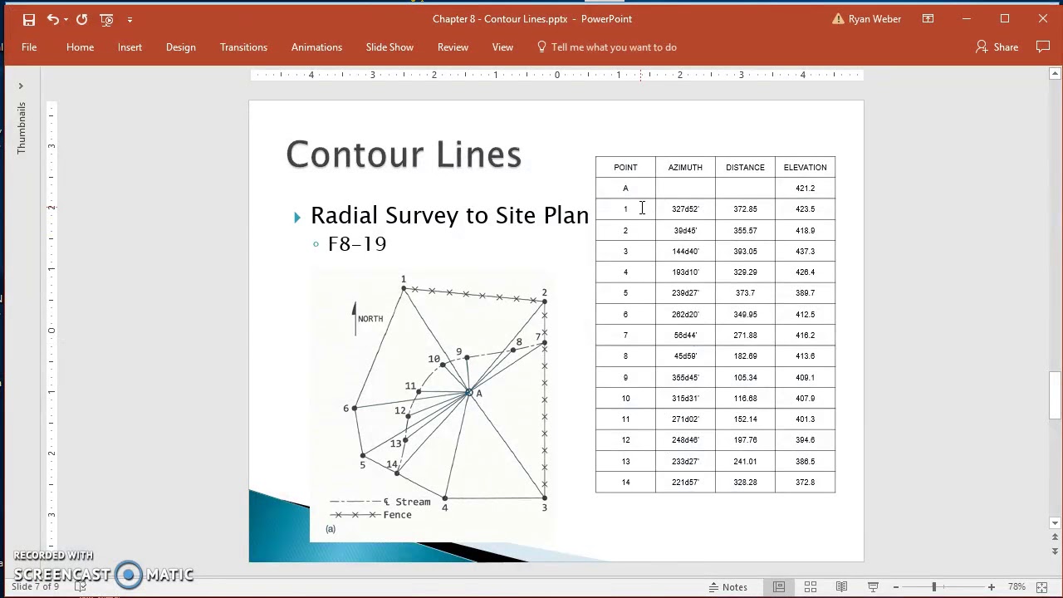Zoom in with the plus button
This screenshot has width=1063, height=598.
coord(991,587)
